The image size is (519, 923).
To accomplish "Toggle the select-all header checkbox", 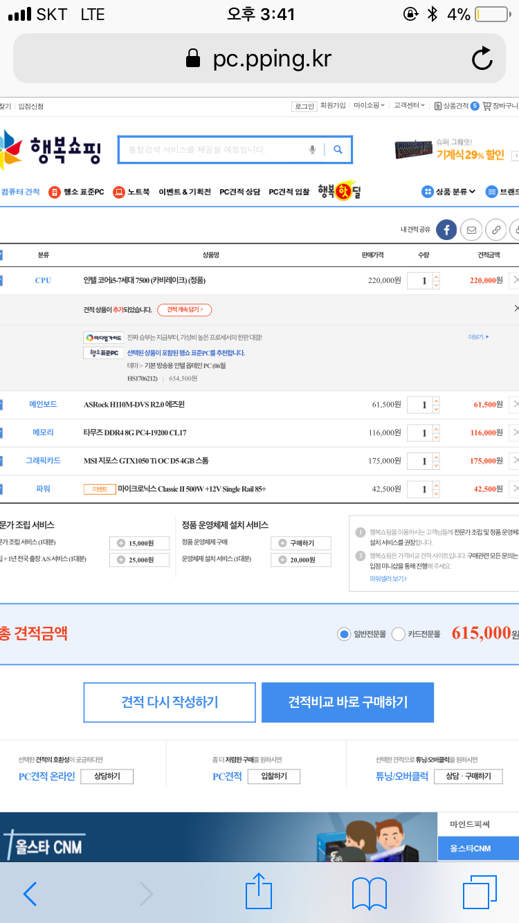I will click(1, 255).
